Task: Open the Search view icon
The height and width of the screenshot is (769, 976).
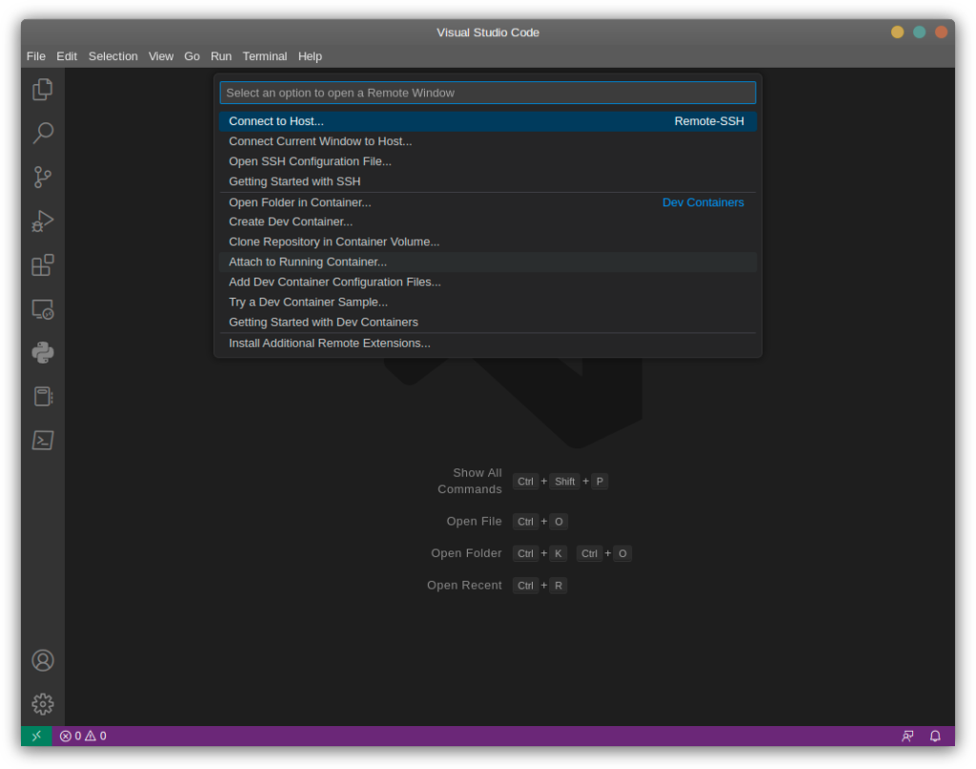Action: tap(43, 134)
